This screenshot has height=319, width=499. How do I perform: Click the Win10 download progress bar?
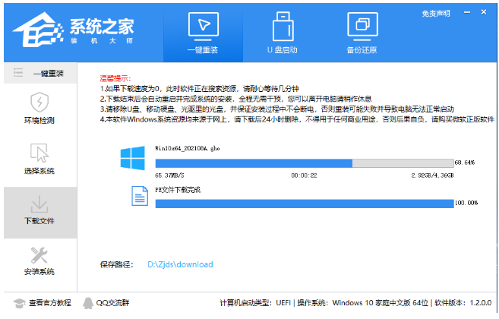(x=303, y=163)
